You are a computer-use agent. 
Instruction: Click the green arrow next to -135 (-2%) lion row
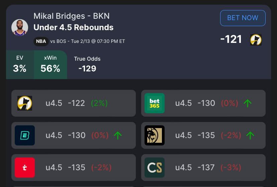pos(250,135)
